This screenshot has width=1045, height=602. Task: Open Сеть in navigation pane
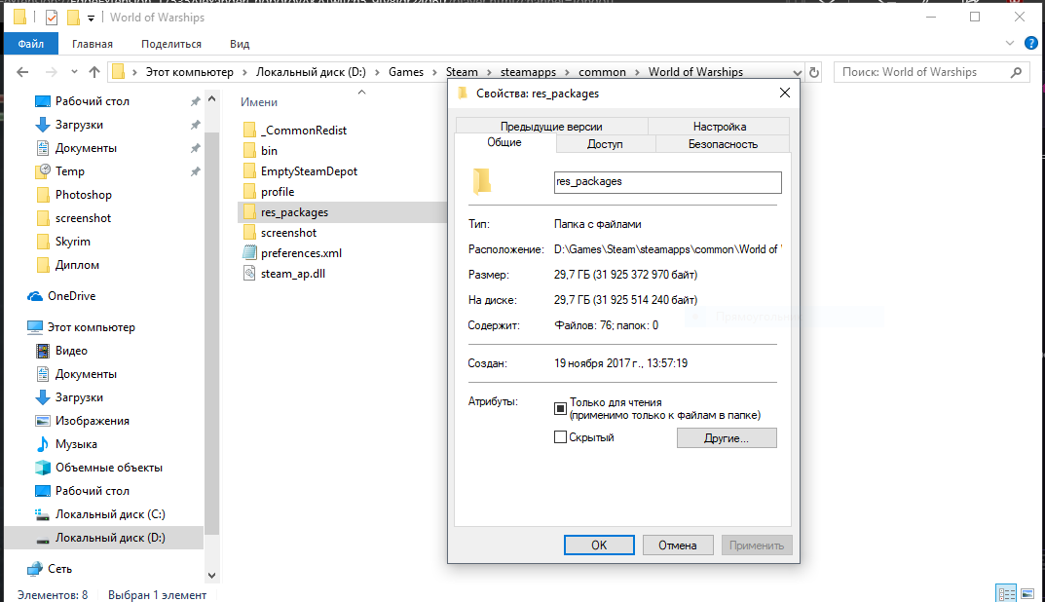(x=59, y=569)
